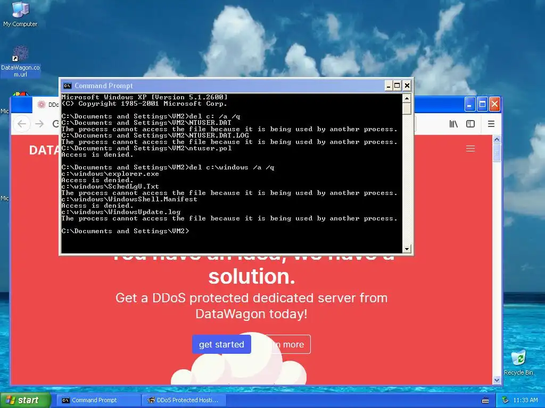Open the Firefox hamburger menu
The height and width of the screenshot is (408, 545).
[491, 124]
